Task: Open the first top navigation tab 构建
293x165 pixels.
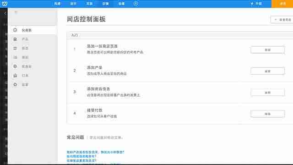Action: point(57,4)
